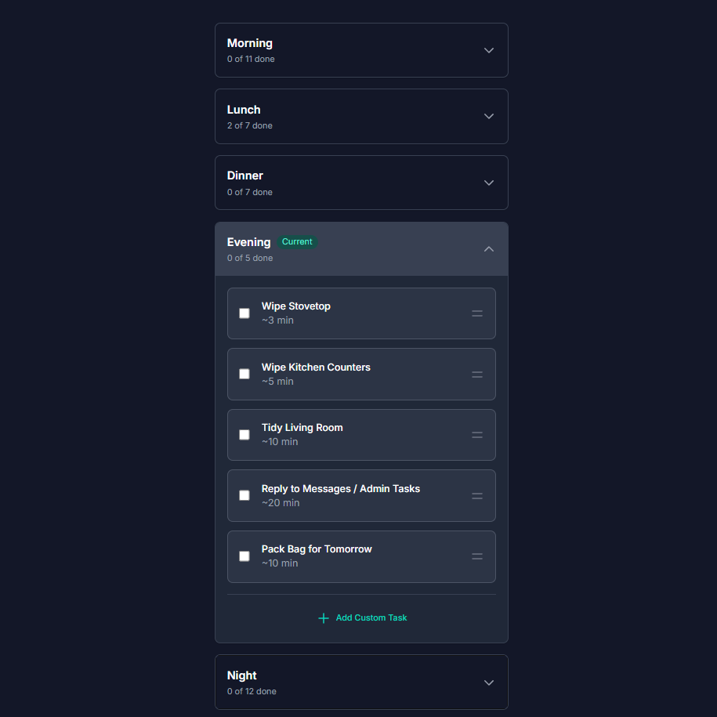Collapse the Evening section chevron

pyautogui.click(x=488, y=249)
